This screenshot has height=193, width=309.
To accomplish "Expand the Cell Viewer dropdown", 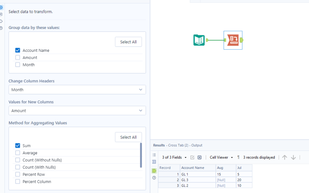I will pyautogui.click(x=221, y=157).
